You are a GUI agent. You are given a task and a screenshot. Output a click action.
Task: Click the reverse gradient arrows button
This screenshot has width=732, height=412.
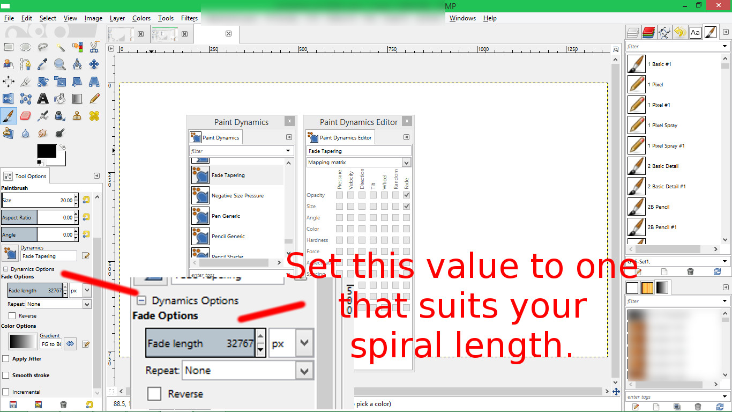coord(70,343)
